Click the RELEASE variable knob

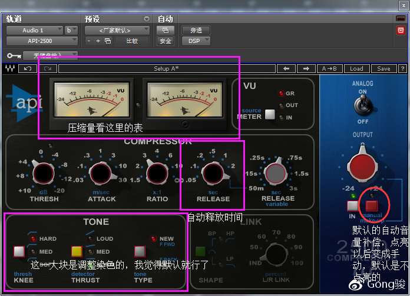point(275,173)
